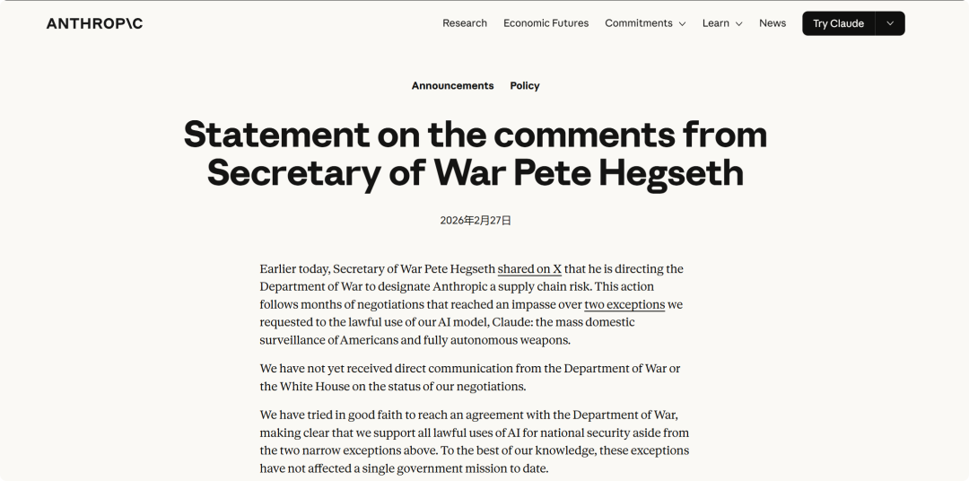Click paragraph starting "We have tried in good faith"
The image size is (969, 481).
coord(475,442)
